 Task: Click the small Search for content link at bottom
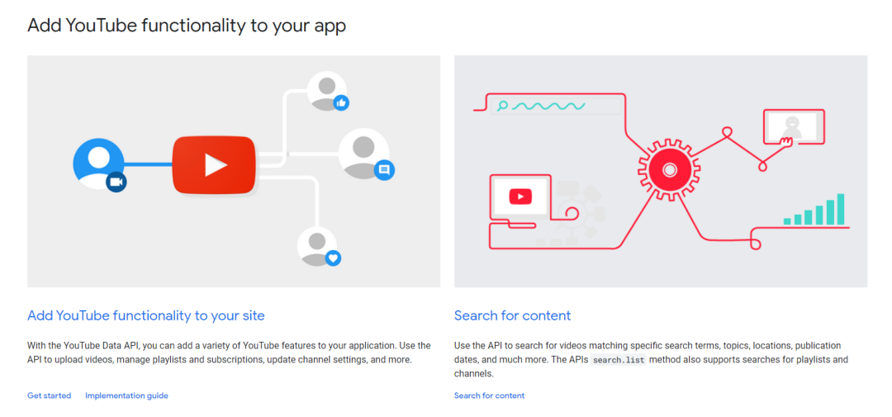point(489,396)
